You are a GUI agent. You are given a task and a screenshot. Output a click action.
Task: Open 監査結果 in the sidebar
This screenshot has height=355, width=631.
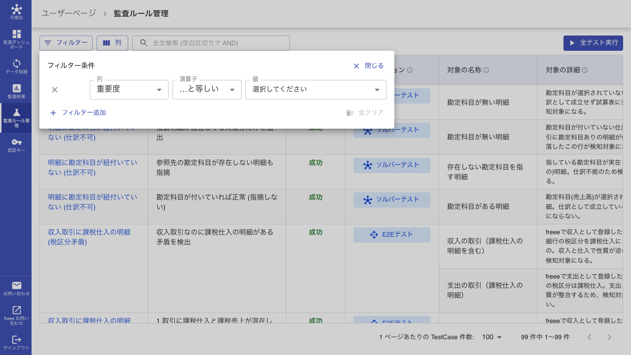(16, 91)
